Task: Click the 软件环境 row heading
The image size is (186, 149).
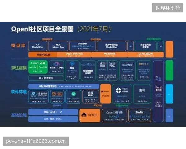Action: (19, 92)
